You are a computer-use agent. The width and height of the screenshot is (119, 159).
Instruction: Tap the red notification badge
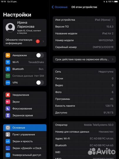[x=38, y=42]
